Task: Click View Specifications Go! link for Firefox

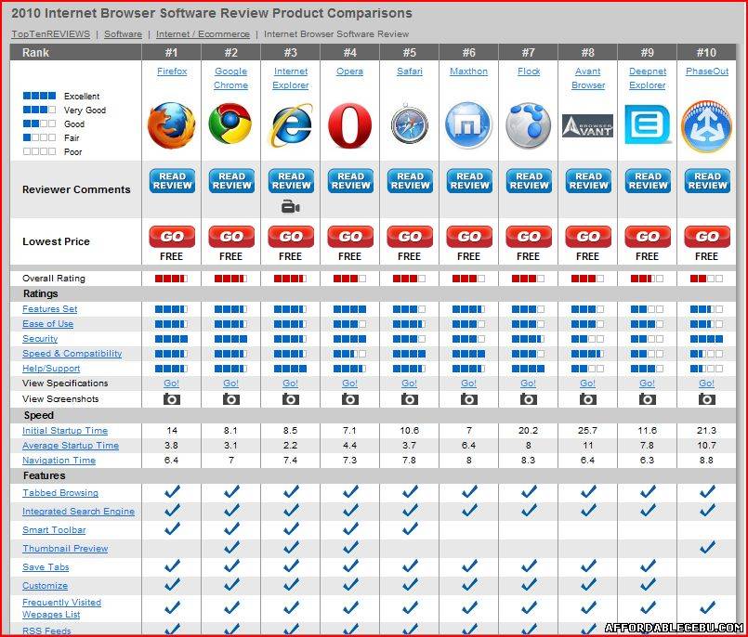Action: pos(172,383)
